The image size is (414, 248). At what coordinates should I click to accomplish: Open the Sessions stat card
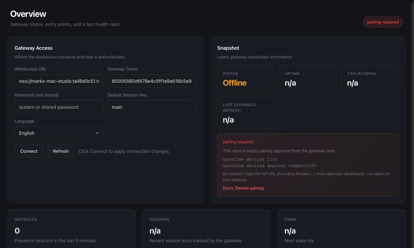point(206,230)
